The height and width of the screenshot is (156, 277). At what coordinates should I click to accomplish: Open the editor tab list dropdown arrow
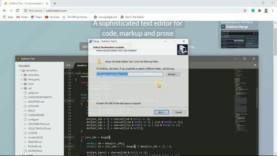coord(255,65)
